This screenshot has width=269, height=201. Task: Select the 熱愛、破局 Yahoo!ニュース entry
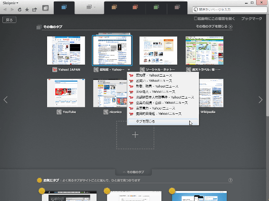point(163,86)
